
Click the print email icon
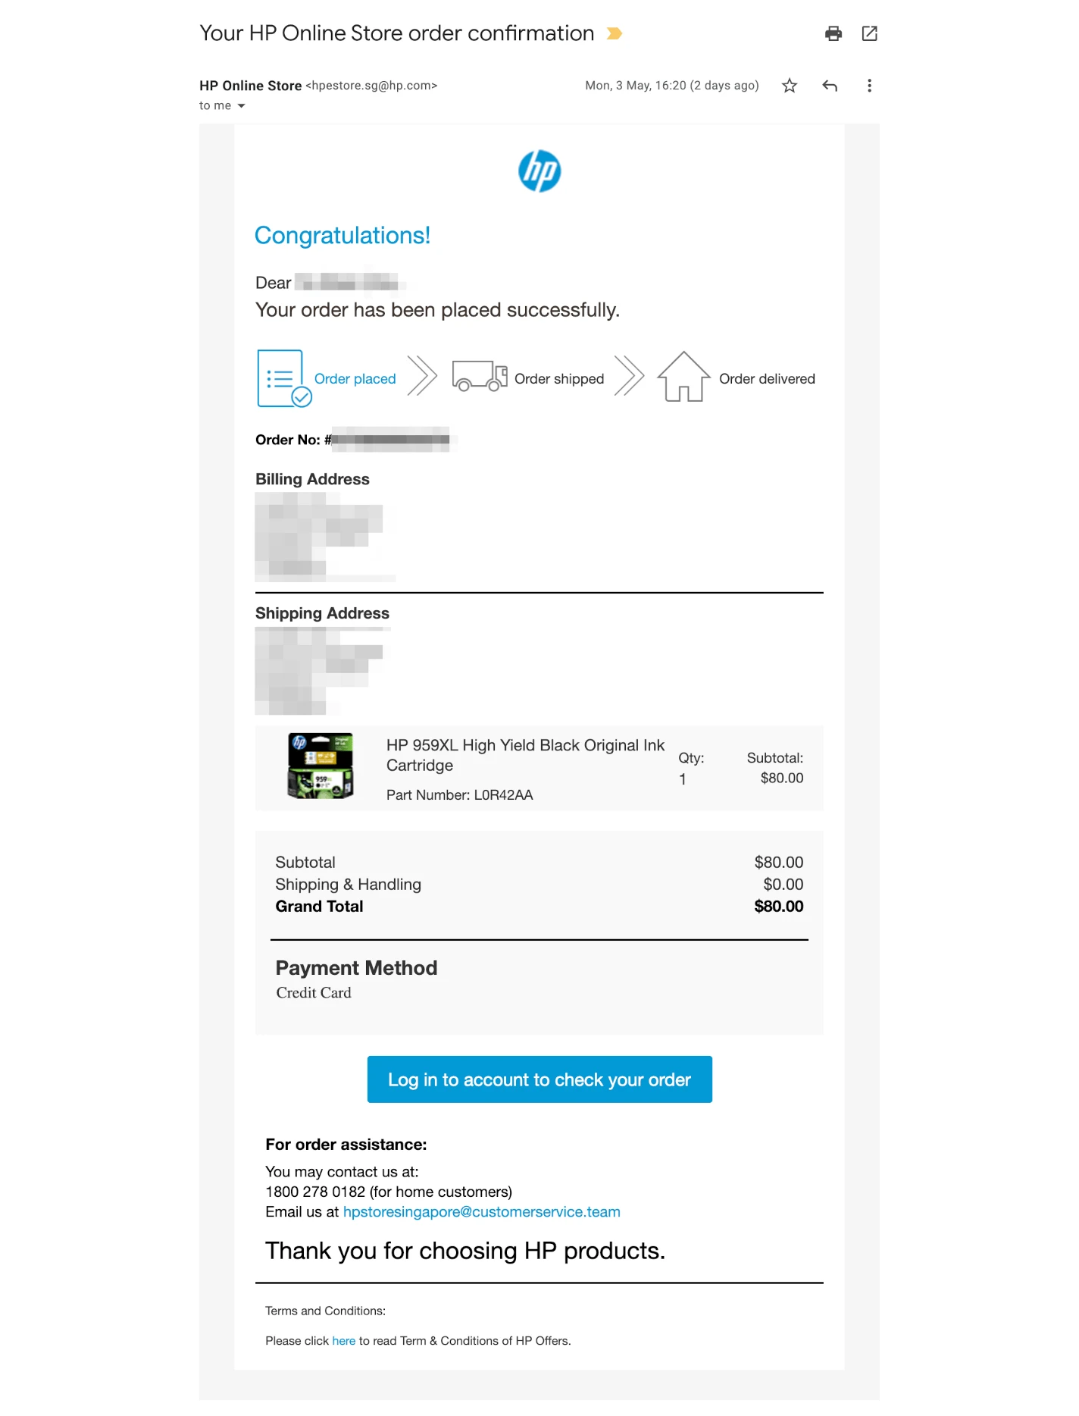[x=833, y=33]
